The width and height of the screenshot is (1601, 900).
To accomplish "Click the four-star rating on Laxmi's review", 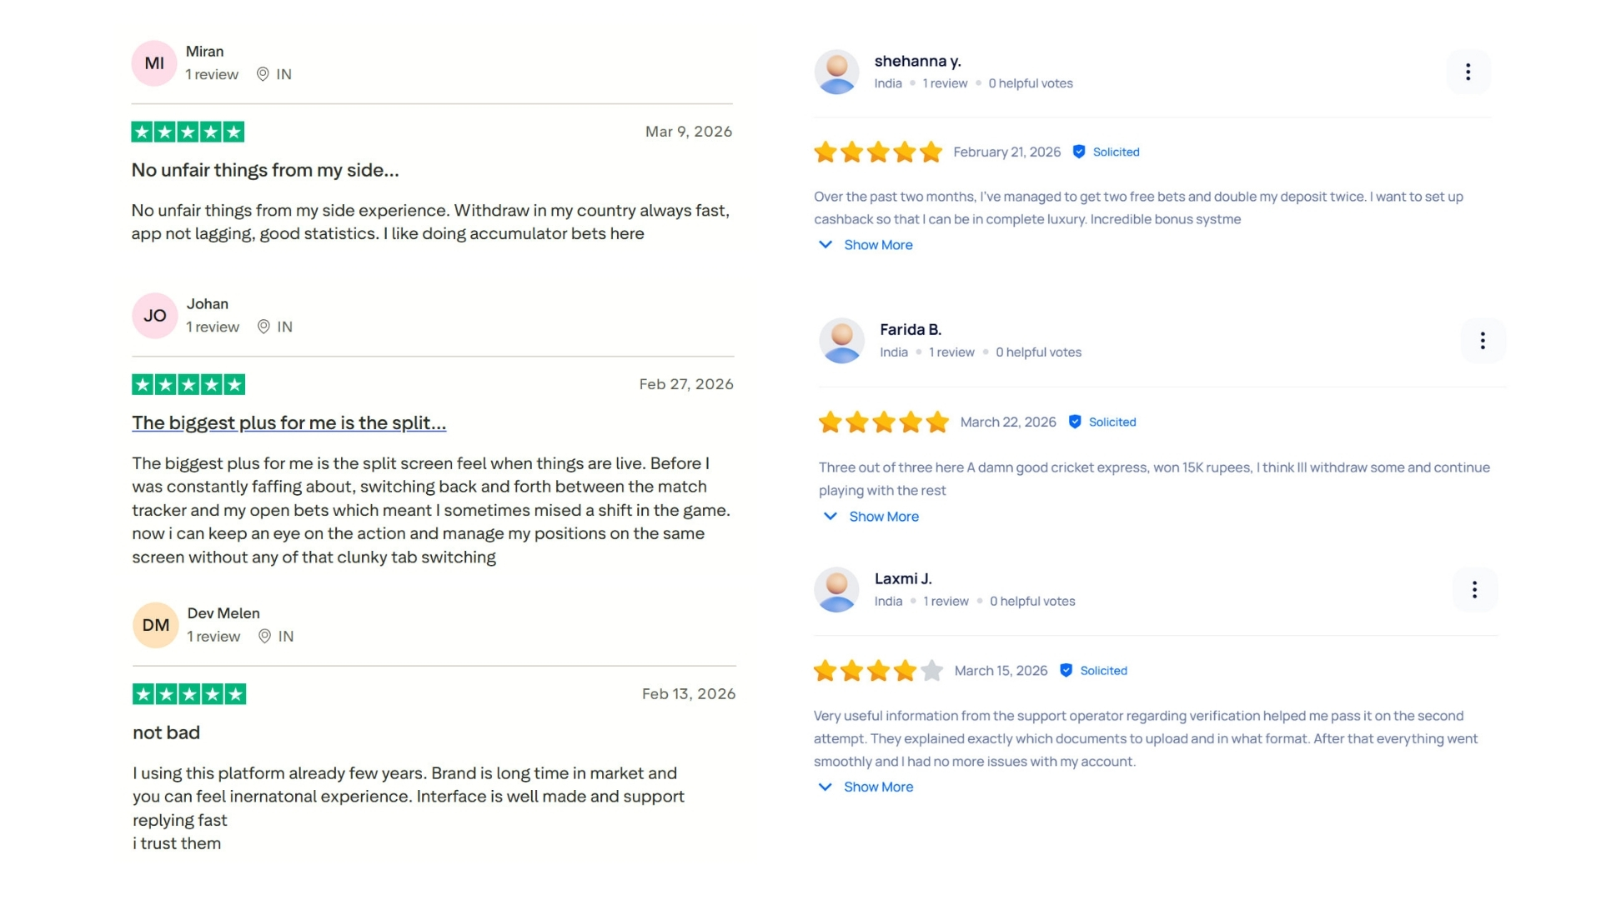I will pos(877,670).
